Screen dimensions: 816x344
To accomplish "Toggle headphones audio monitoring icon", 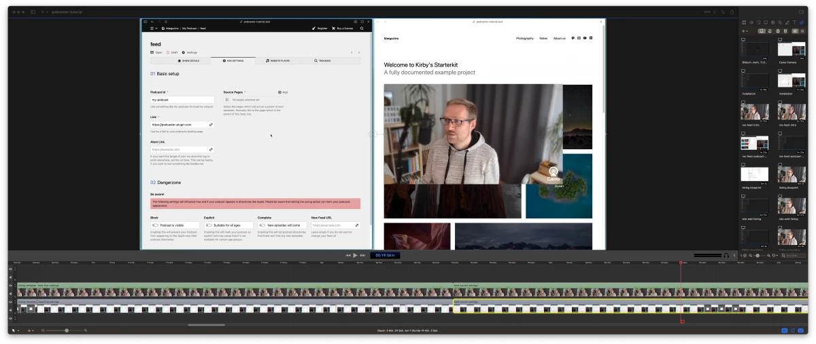I will pos(726,255).
